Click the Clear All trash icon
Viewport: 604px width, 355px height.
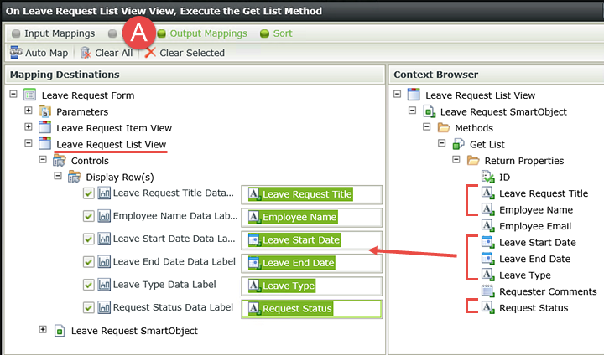click(86, 53)
